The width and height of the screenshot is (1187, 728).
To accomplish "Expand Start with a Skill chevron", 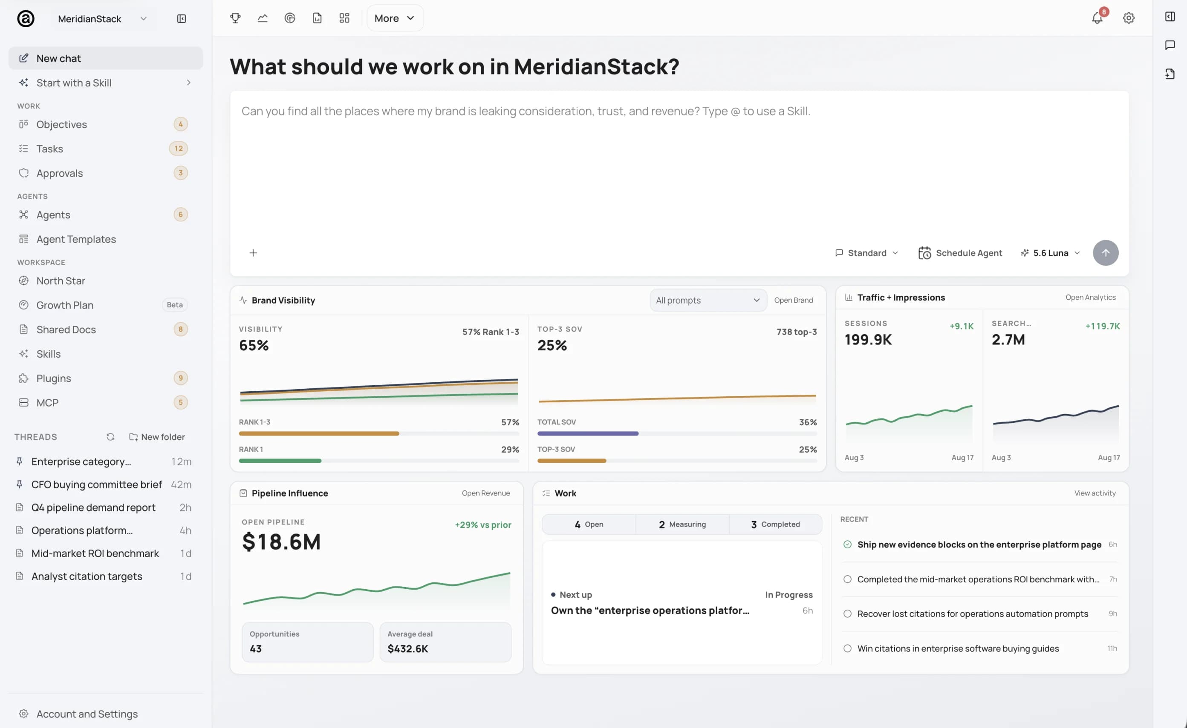I will coord(188,83).
